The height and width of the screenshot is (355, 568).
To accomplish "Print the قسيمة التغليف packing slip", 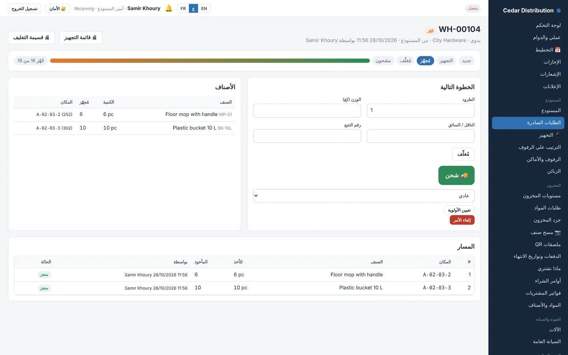I will 31,37.
